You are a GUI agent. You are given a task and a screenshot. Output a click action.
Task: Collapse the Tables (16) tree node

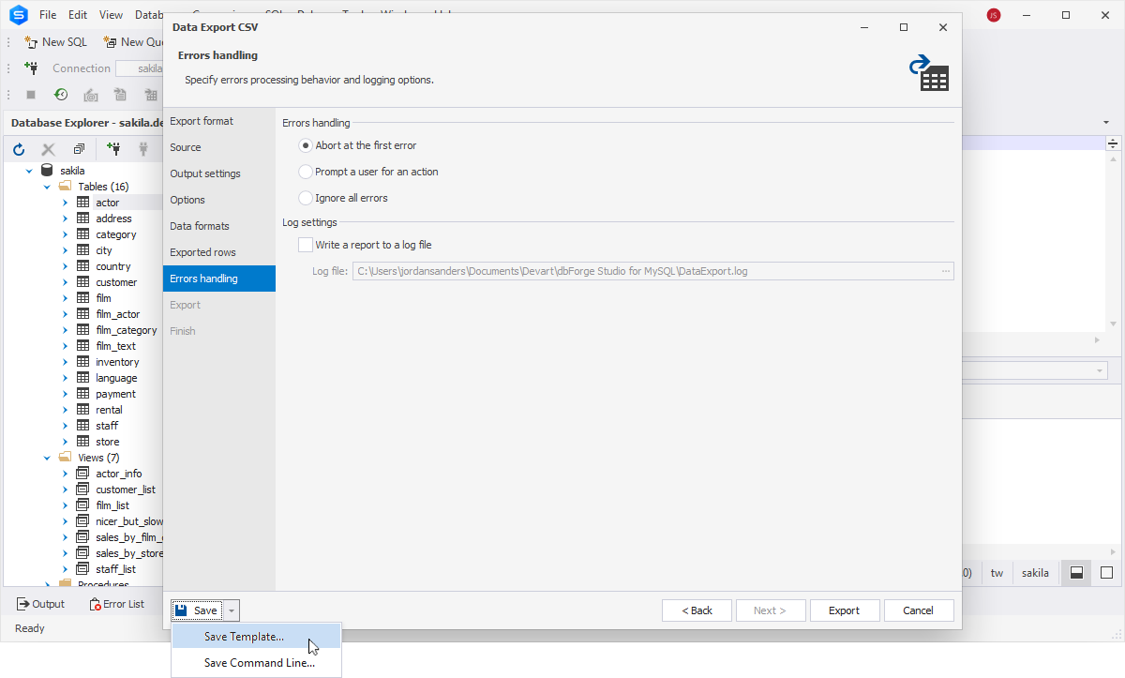click(47, 187)
